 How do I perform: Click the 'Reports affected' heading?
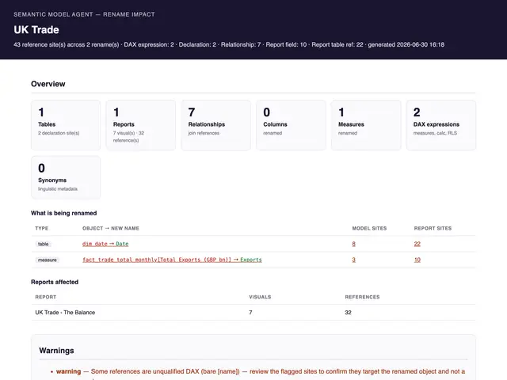coord(55,282)
